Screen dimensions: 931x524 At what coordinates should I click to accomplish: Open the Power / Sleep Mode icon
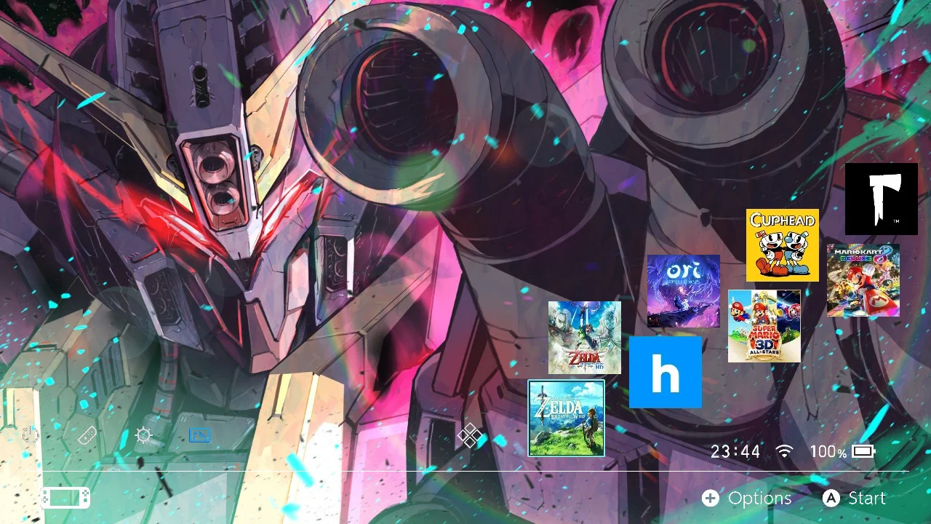(31, 436)
